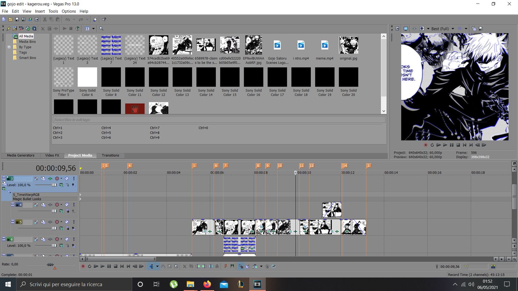Select the Normal Edit tool in timeline toolbar
The image size is (518, 291).
pos(151,266)
